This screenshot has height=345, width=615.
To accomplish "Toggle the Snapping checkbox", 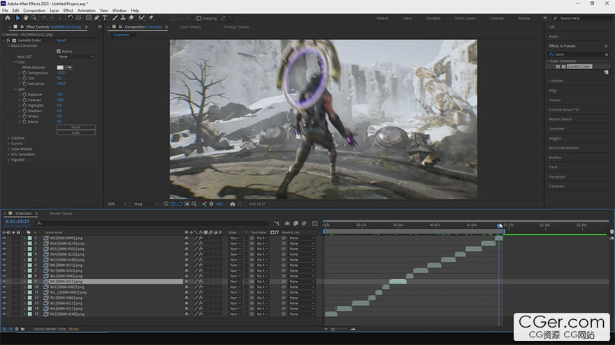I will (x=199, y=18).
